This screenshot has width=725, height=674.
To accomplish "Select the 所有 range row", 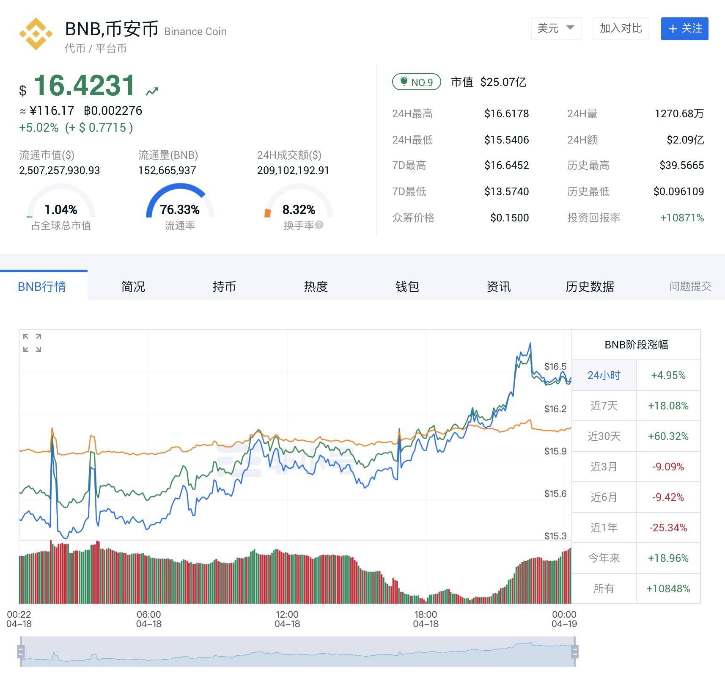I will pyautogui.click(x=636, y=588).
